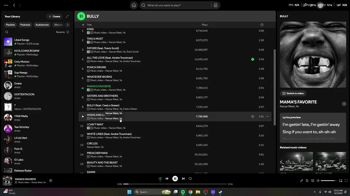Click the track list vertical scrollbar
Viewport: 350px width, 196px height.
[274, 87]
